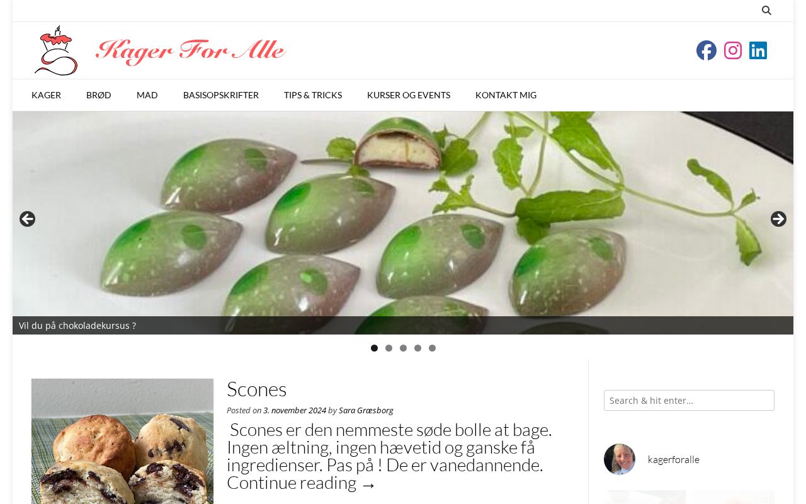
Task: Visit the Facebook page icon
Action: [707, 50]
